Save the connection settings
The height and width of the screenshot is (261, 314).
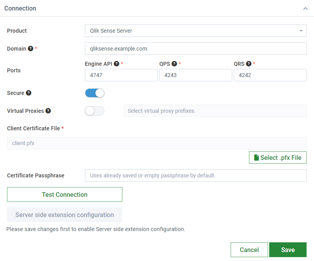coord(288,250)
